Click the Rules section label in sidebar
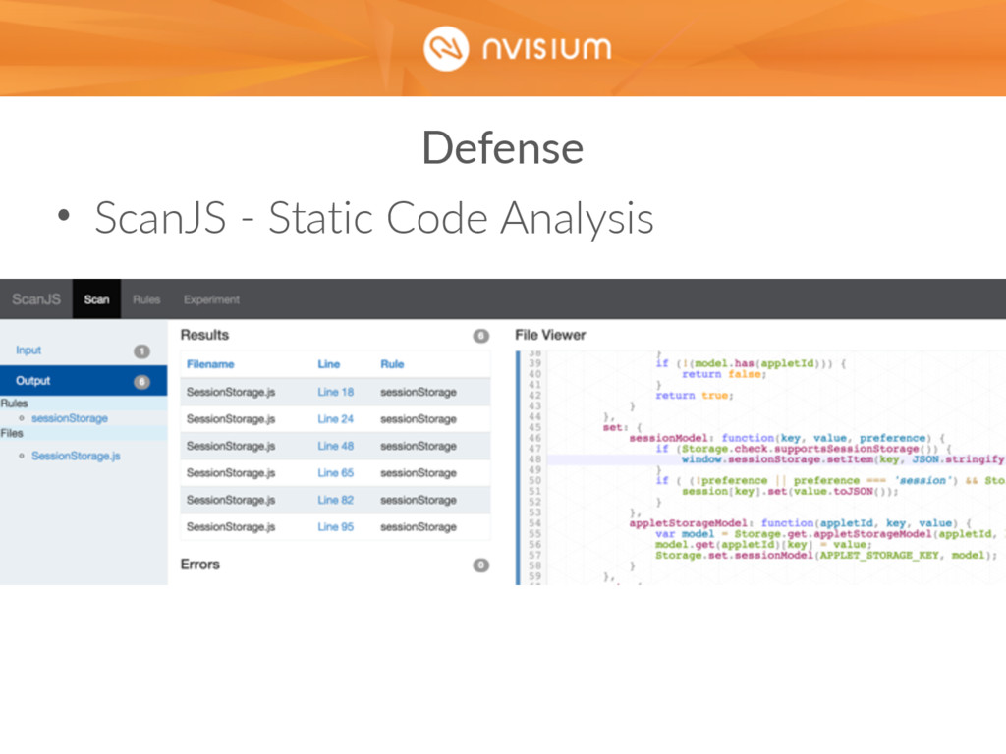Viewport: 1006px width, 754px height. [14, 404]
